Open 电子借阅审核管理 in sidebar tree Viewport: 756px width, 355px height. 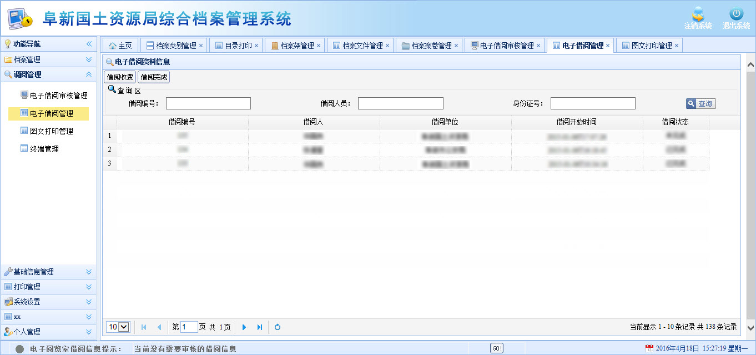58,96
